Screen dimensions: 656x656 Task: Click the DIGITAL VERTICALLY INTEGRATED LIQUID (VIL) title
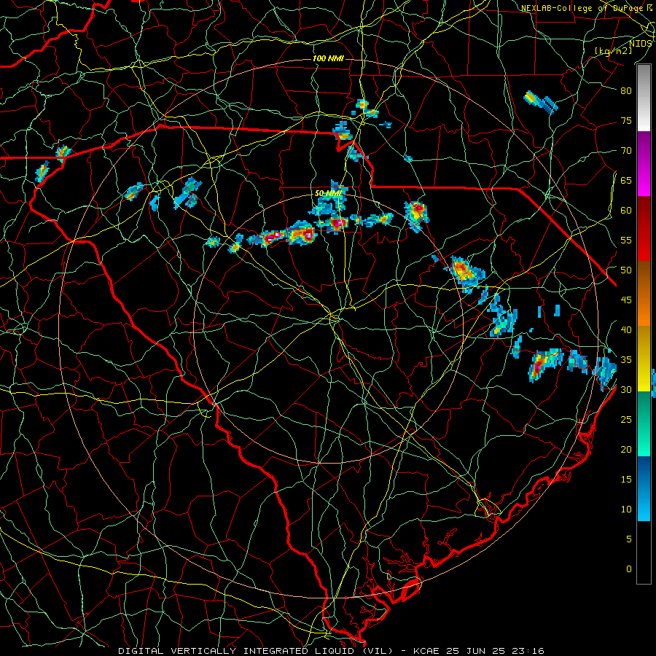coord(256,651)
